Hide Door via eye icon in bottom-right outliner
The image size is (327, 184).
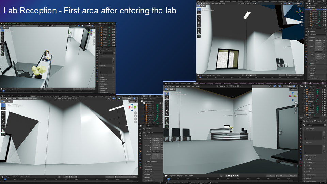coord(322,104)
